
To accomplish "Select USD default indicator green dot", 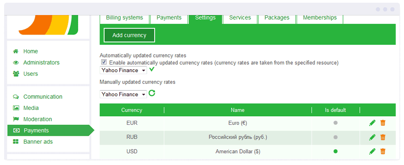I will point(335,151).
